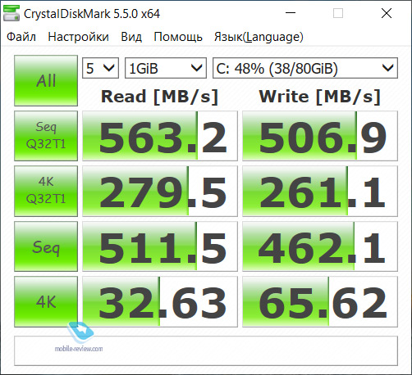The height and width of the screenshot is (375, 412).
Task: Click the CrystalDiskMark app icon in title bar
Action: pos(11,13)
